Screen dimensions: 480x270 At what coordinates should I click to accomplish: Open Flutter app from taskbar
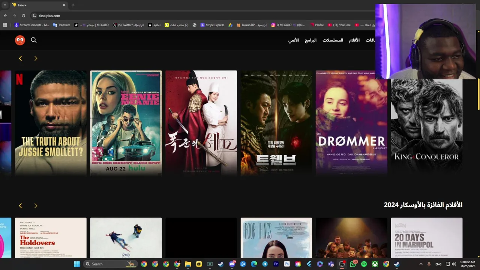tap(309, 264)
